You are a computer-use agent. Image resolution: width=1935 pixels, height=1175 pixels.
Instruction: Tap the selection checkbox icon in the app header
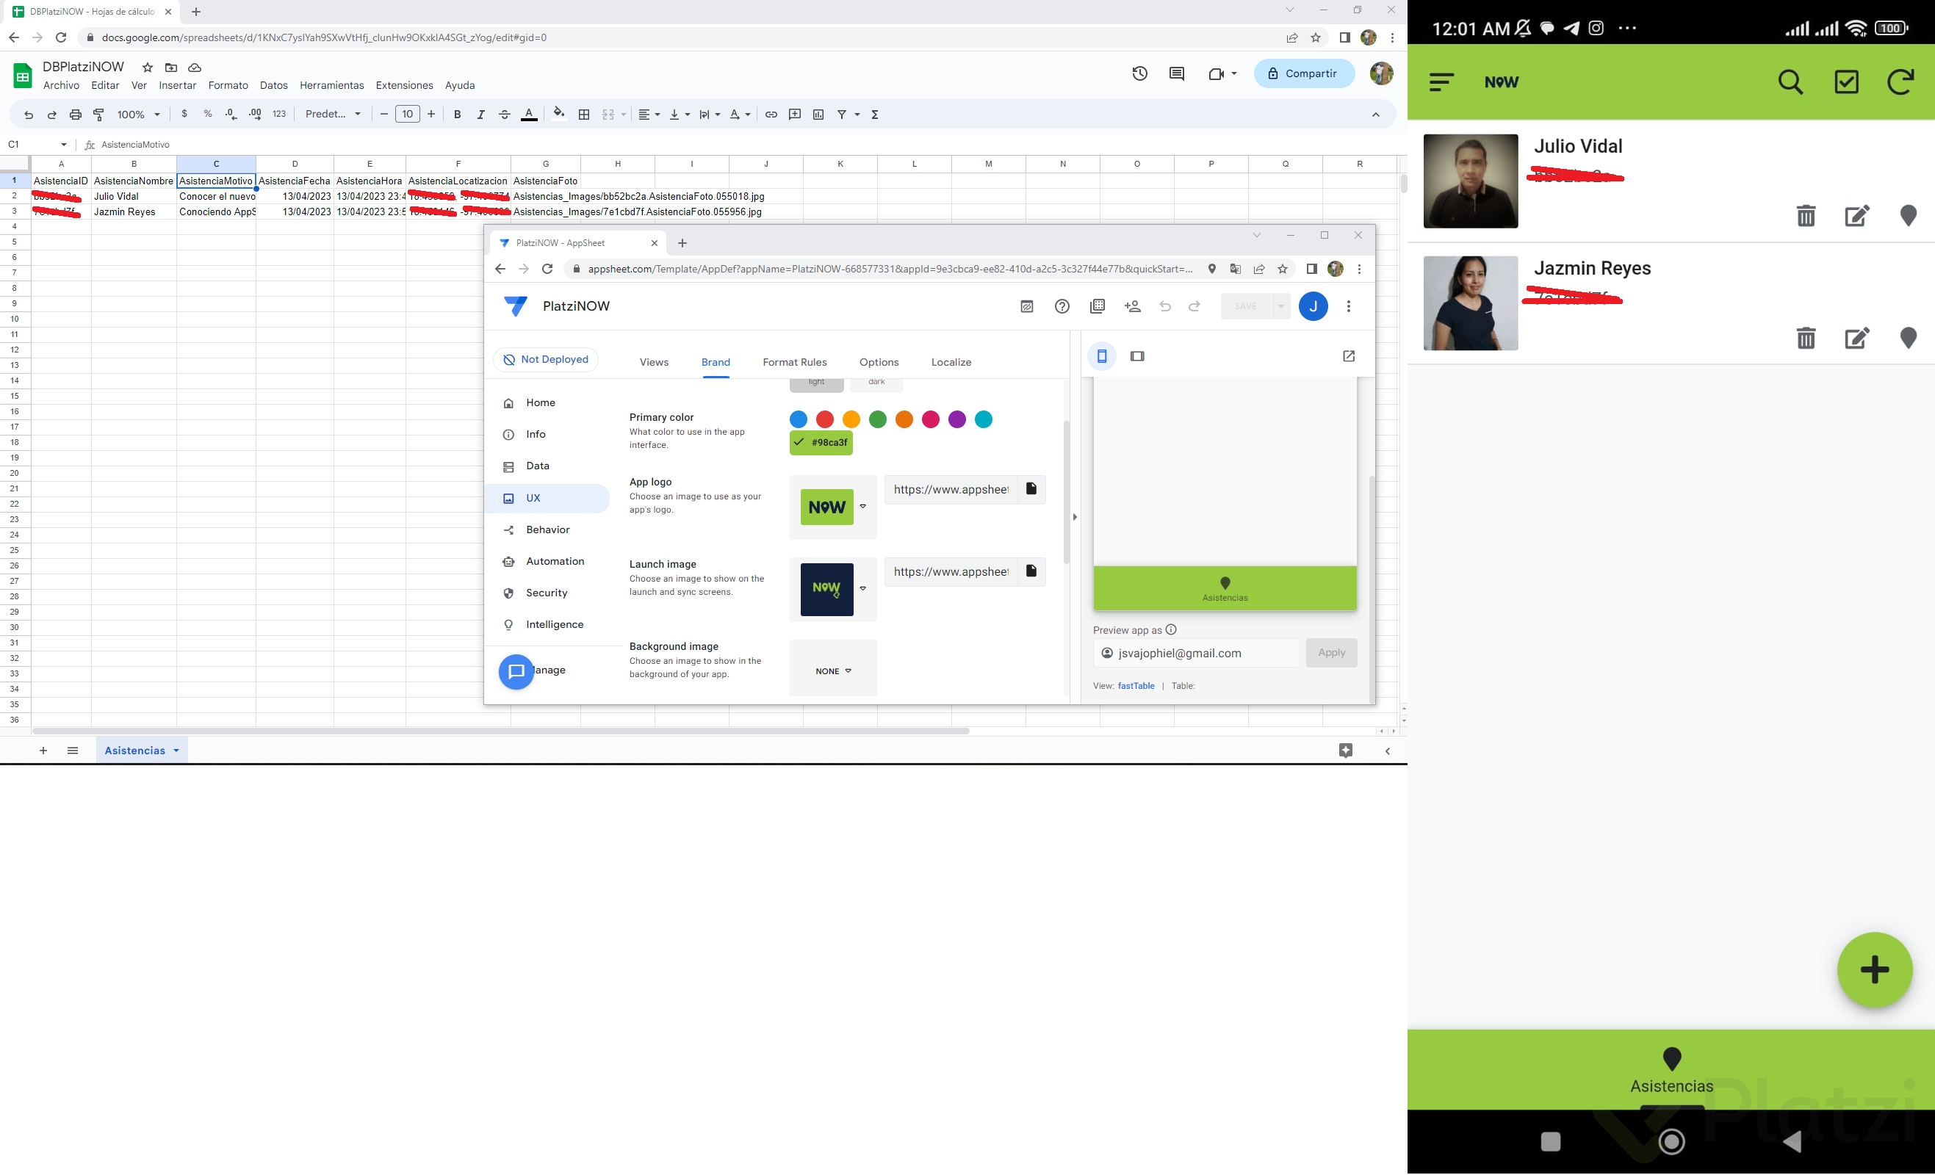(1845, 82)
